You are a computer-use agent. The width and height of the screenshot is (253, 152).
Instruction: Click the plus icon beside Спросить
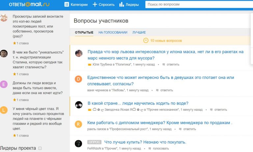(95, 4)
